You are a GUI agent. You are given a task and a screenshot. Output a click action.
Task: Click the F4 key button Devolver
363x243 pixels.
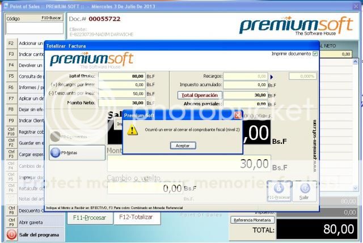point(11,65)
